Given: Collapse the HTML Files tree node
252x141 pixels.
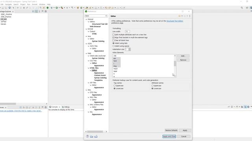Looking at the screenshot, I should 88,68.
